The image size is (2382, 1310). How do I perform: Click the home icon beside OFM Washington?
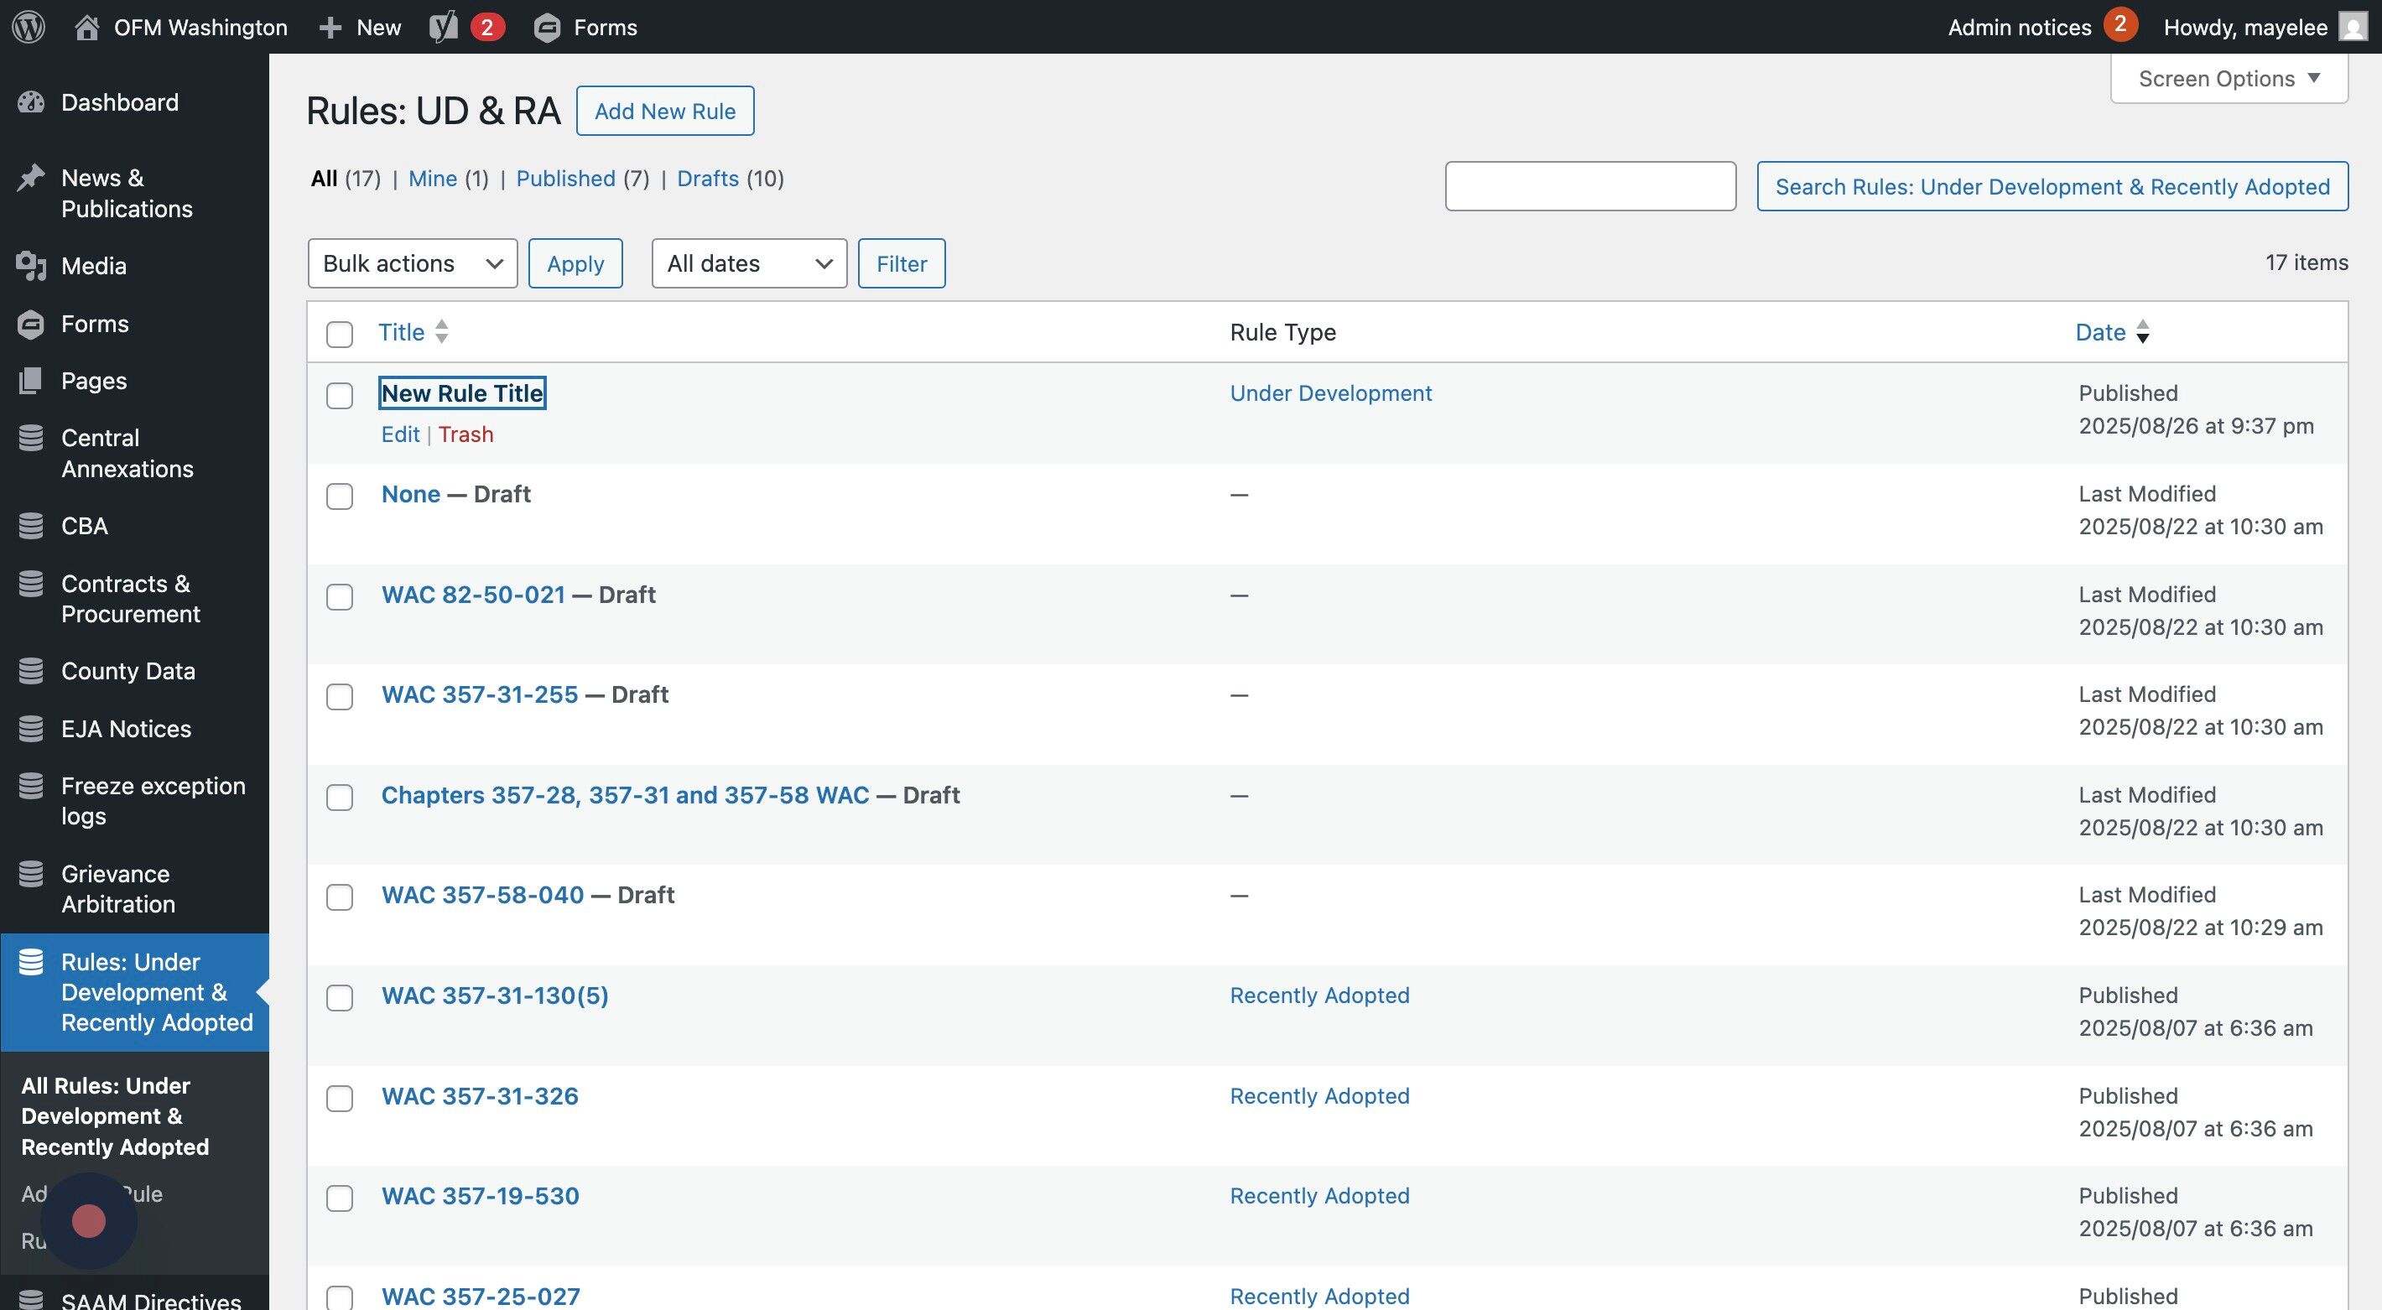click(87, 27)
